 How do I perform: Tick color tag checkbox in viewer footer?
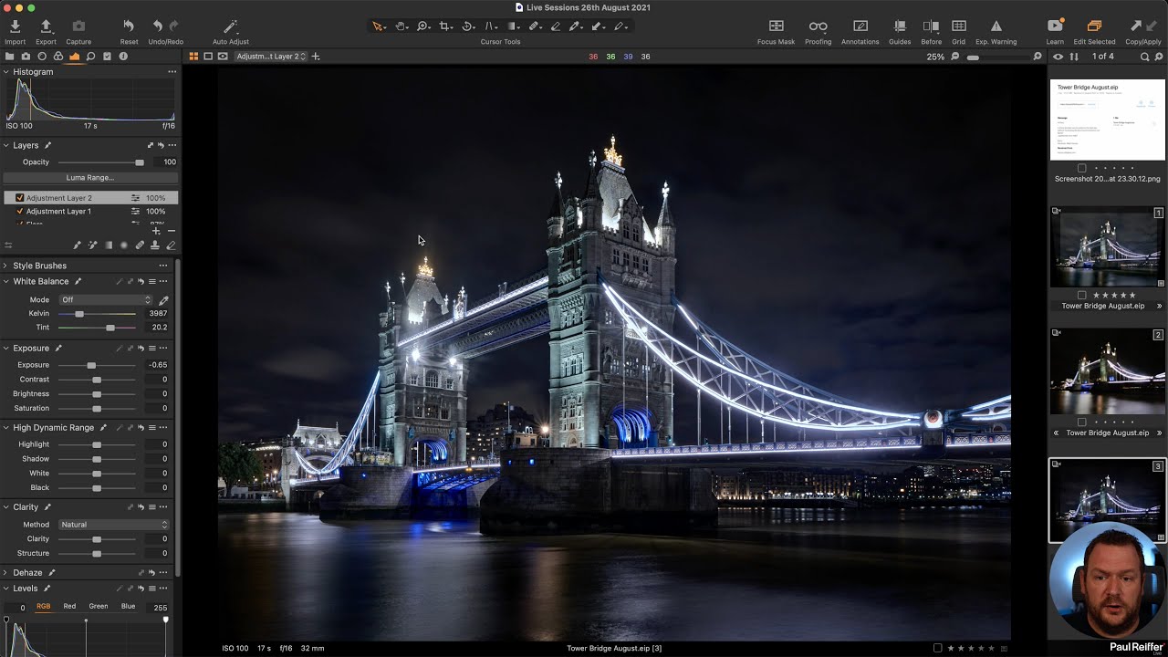click(937, 648)
